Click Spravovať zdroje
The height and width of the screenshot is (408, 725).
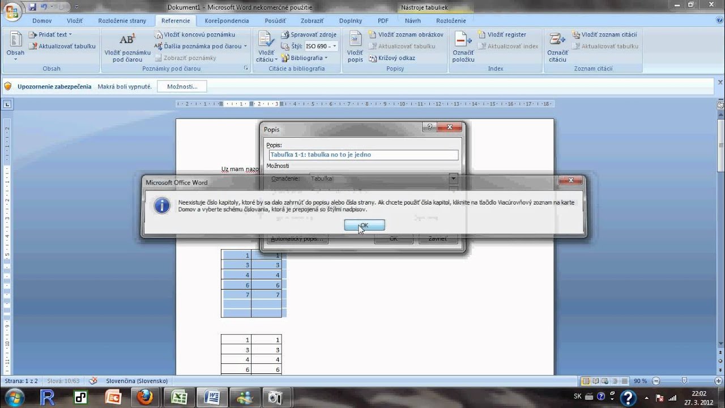tap(309, 35)
